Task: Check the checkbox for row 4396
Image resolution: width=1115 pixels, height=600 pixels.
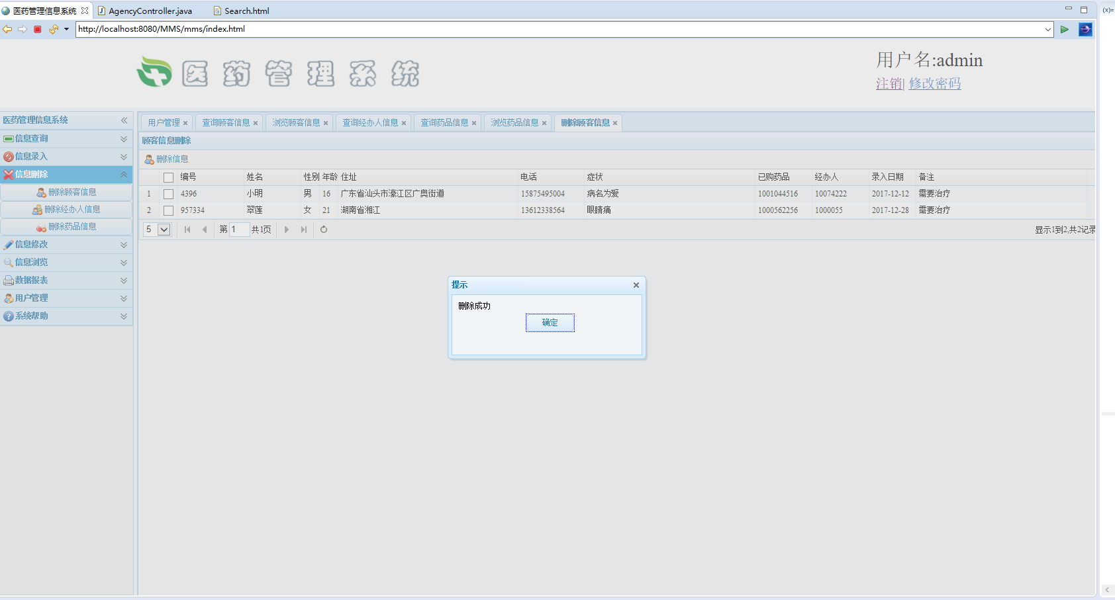Action: point(168,194)
